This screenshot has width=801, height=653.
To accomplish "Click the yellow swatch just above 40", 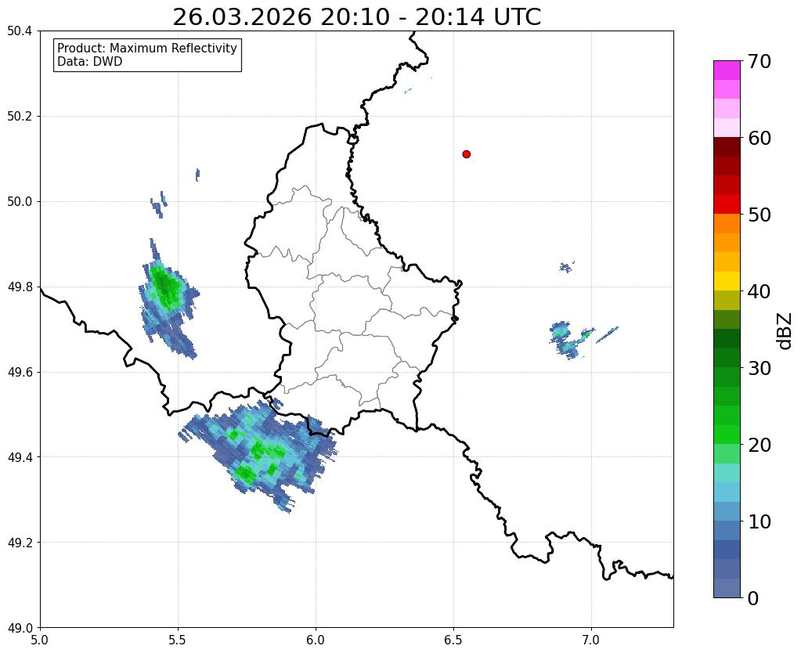I will coord(727,281).
